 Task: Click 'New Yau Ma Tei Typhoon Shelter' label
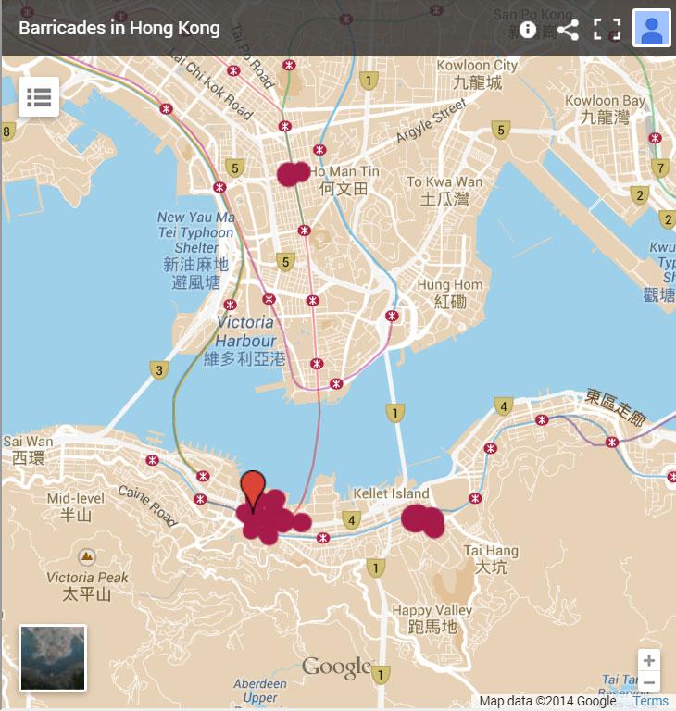(196, 232)
